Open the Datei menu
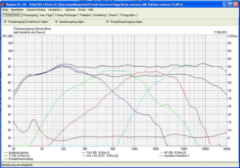The height and width of the screenshot is (168, 240). 5,10
